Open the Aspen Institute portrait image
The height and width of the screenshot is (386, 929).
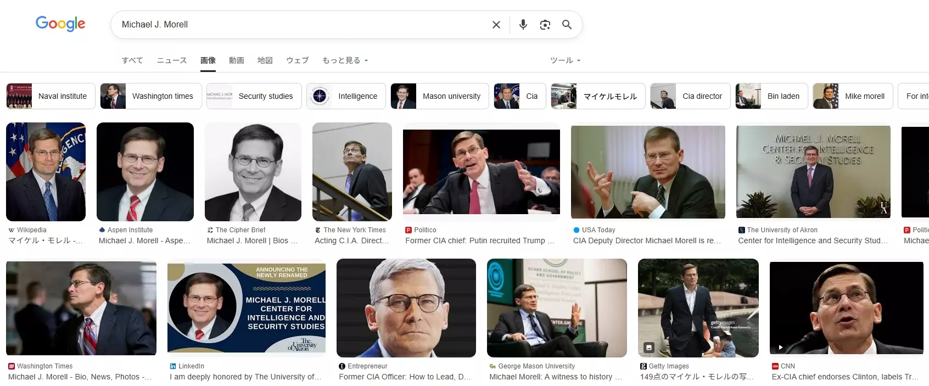(x=145, y=172)
